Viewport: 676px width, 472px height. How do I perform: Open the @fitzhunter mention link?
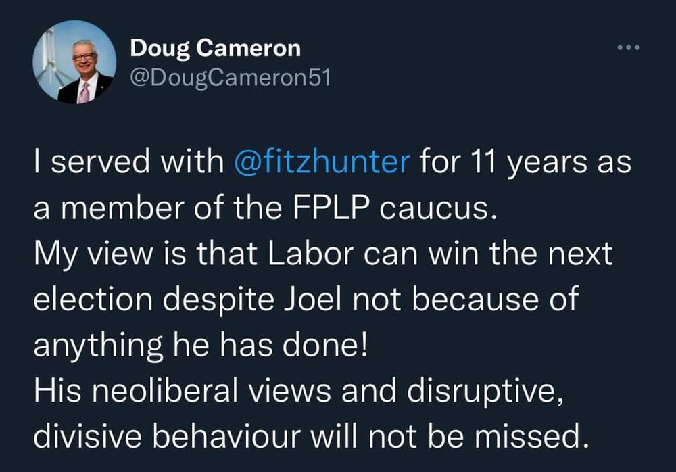point(322,164)
